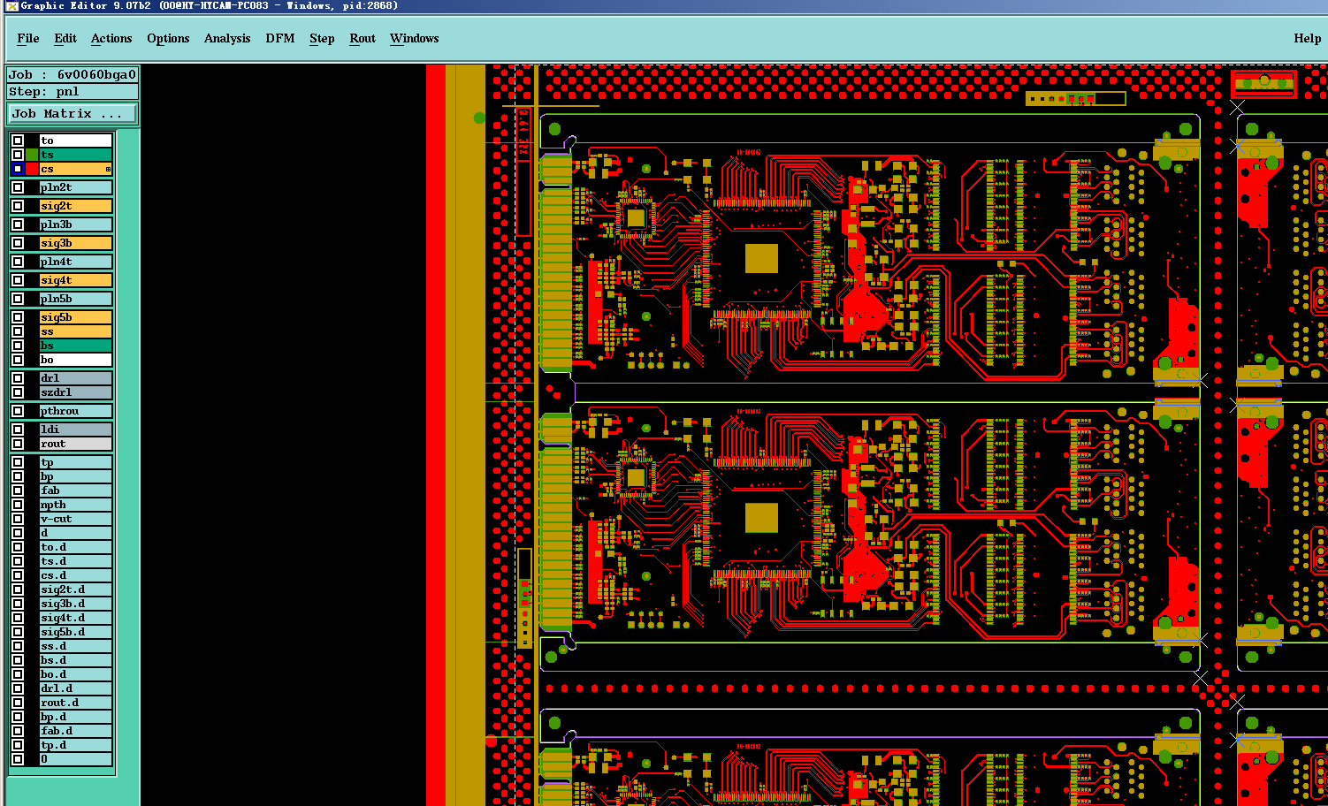The height and width of the screenshot is (806, 1328).
Task: Click the cs.d layer name
Action: pyautogui.click(x=75, y=575)
